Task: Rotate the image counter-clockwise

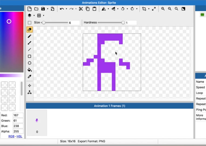Action: click(x=123, y=9)
